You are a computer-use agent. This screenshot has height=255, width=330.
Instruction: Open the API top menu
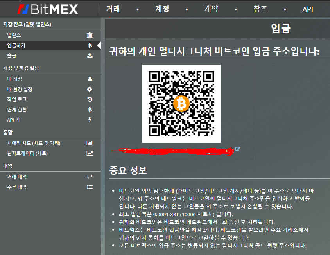click(308, 9)
